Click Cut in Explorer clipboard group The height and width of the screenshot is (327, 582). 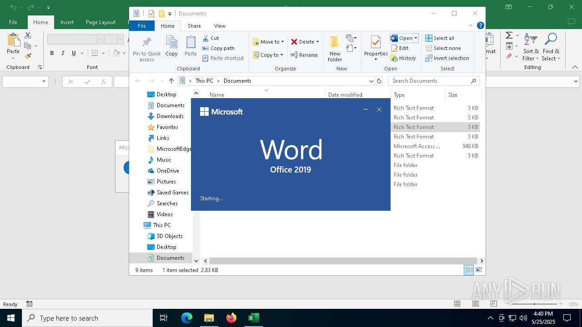coord(211,38)
